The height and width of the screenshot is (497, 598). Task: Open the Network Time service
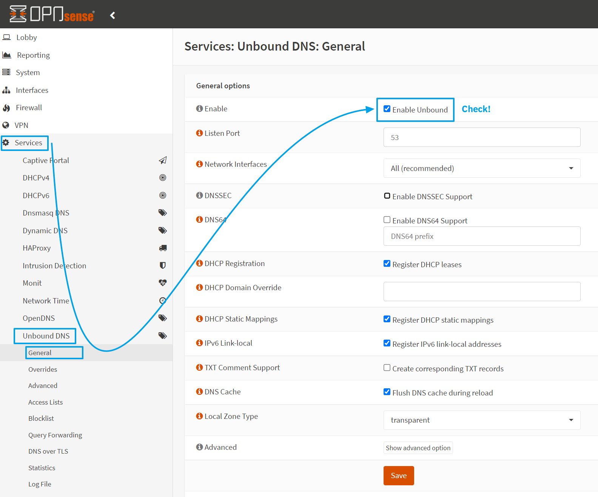(46, 301)
